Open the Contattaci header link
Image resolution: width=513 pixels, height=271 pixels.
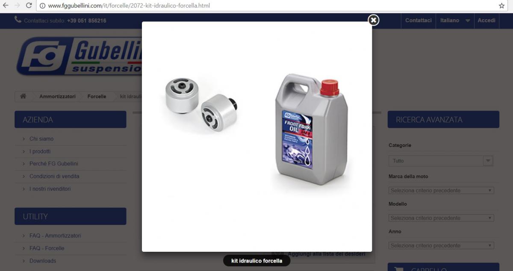pos(418,21)
